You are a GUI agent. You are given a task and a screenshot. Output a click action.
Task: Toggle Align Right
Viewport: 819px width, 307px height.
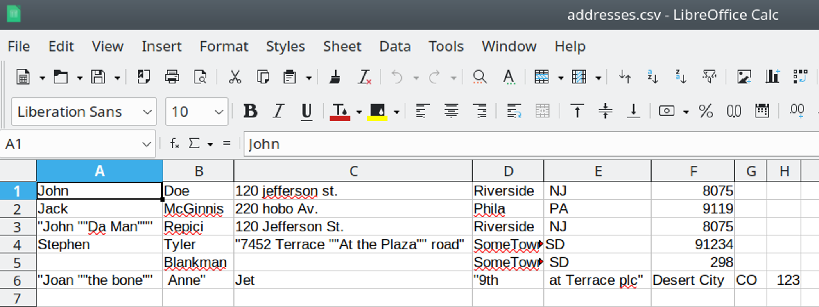480,111
